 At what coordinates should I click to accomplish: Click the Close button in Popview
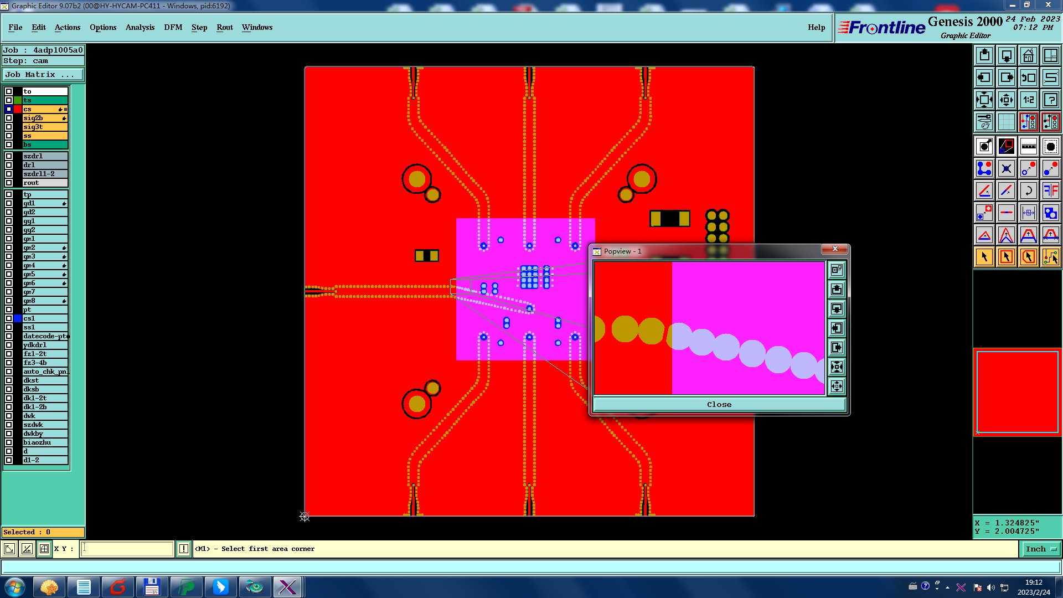pos(719,405)
